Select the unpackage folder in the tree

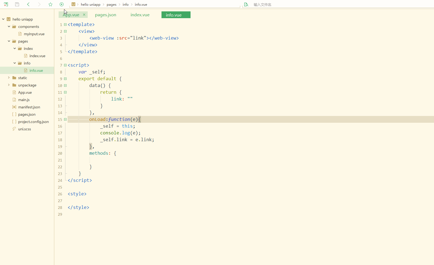pyautogui.click(x=27, y=85)
